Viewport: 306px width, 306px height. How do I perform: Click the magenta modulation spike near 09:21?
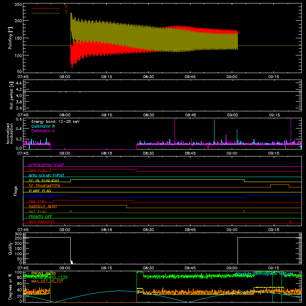(291, 131)
